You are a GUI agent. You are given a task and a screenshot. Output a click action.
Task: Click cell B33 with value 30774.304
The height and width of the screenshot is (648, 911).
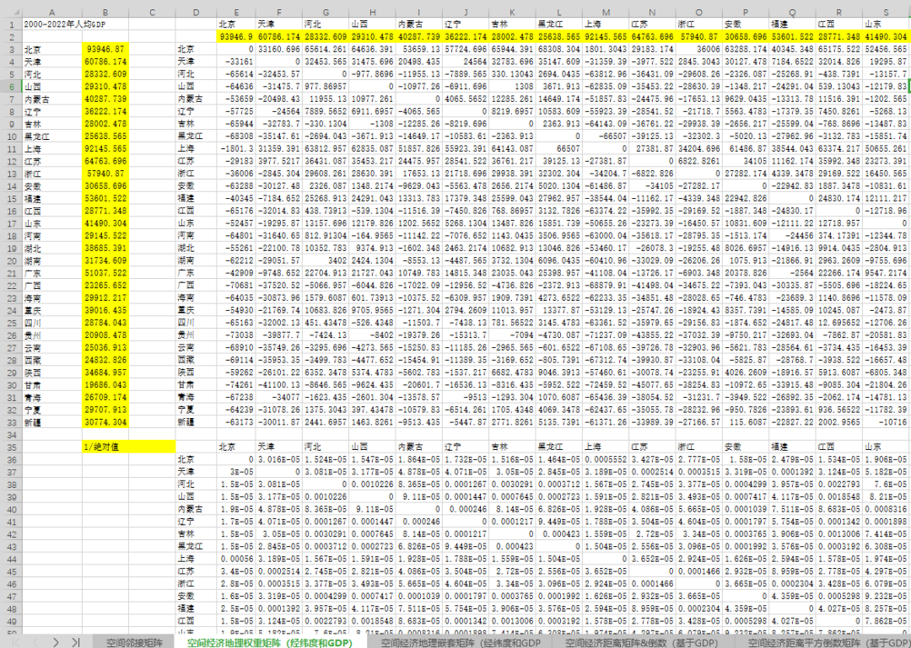(x=105, y=422)
